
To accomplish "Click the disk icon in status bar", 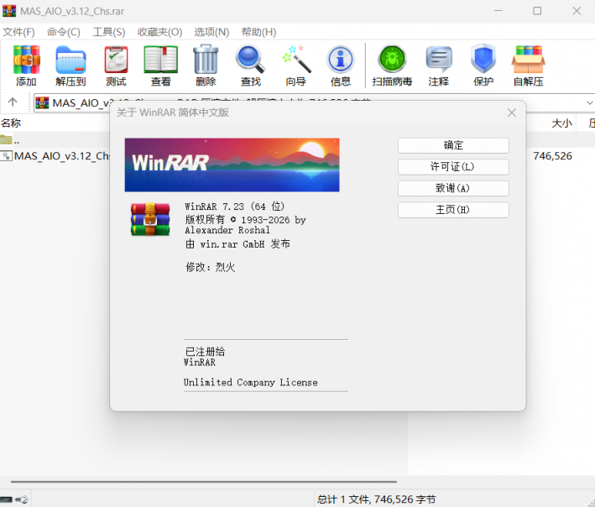I will 6,499.
